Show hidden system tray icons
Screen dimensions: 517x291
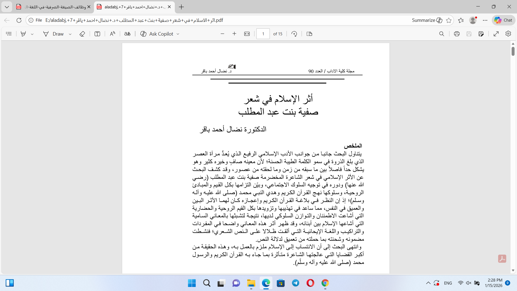(x=428, y=283)
